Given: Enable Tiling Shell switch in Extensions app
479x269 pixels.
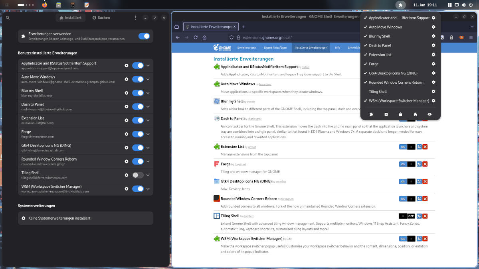Looking at the screenshot, I should pyautogui.click(x=138, y=175).
